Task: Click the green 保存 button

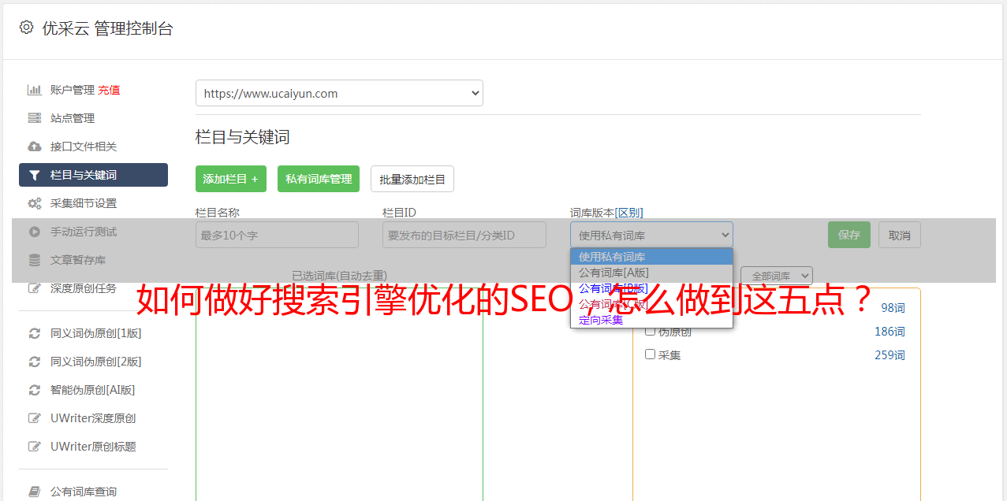Action: coord(849,235)
